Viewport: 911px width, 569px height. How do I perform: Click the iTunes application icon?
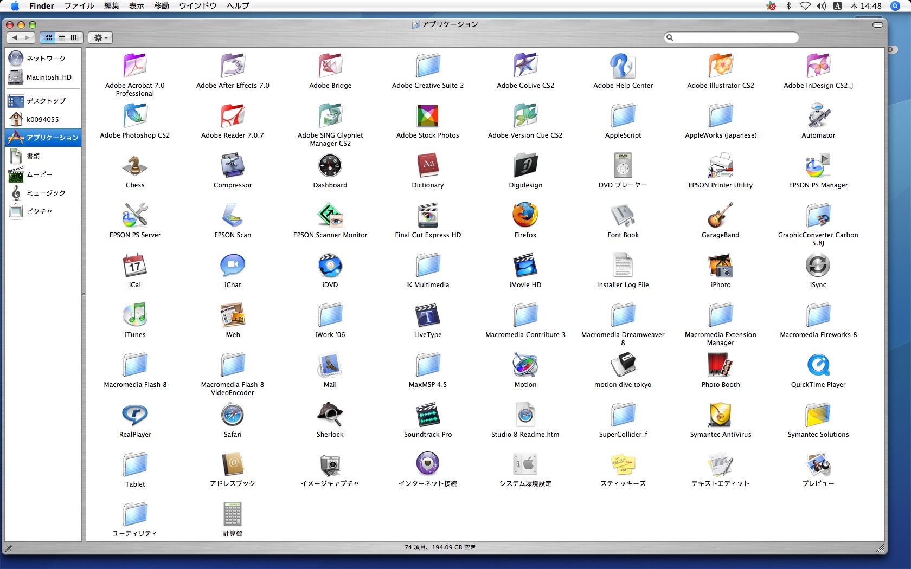(135, 315)
